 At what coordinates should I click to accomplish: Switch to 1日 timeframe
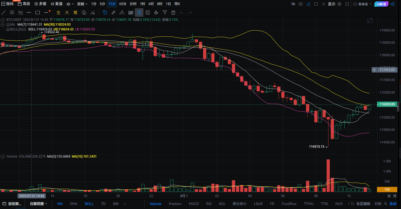[x=168, y=4]
